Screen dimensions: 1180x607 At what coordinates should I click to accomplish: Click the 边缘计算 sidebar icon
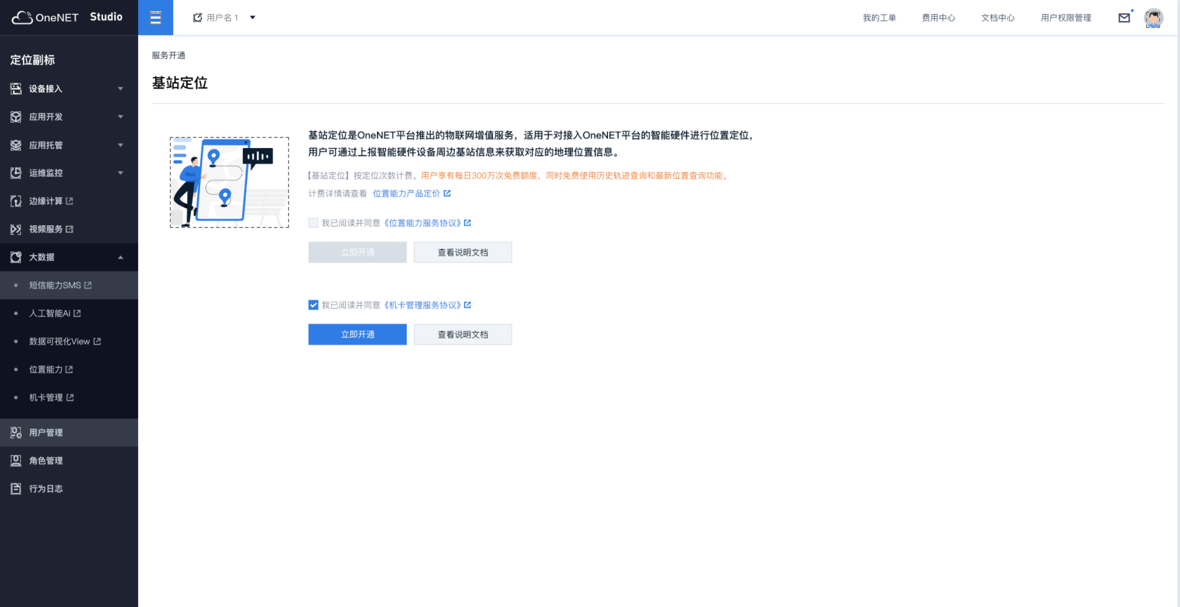(16, 201)
